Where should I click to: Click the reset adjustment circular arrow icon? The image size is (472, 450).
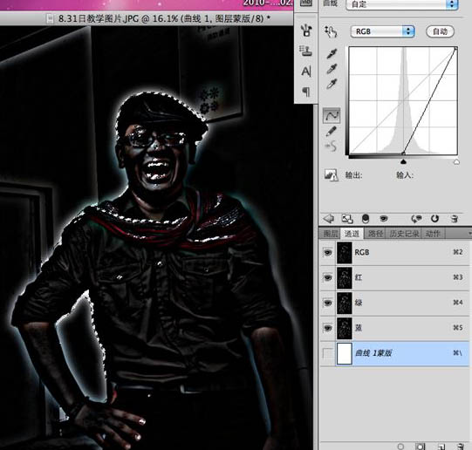pos(434,219)
